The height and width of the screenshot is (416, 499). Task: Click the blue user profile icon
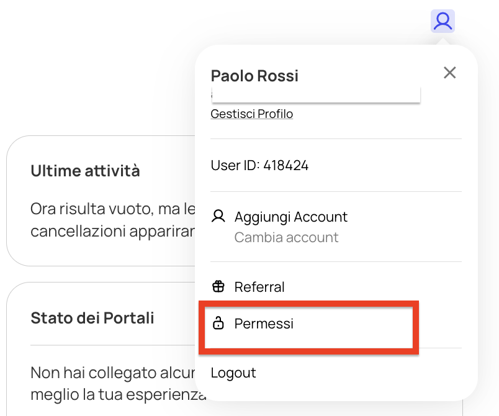click(443, 21)
